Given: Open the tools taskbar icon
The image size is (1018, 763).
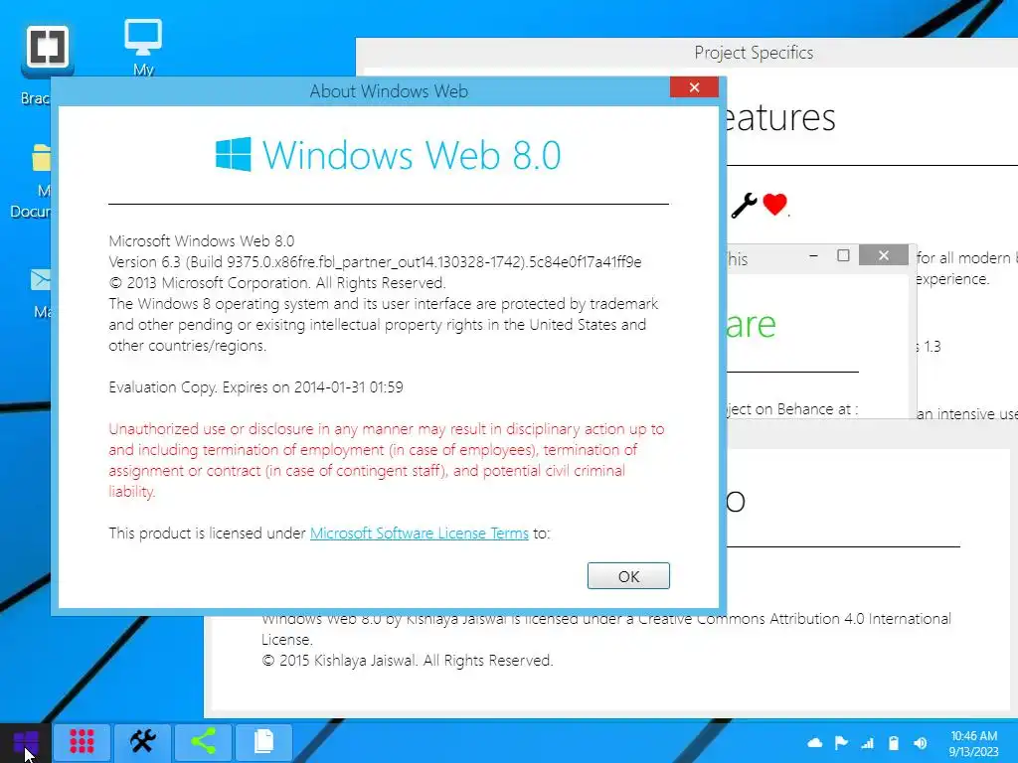Looking at the screenshot, I should [143, 741].
